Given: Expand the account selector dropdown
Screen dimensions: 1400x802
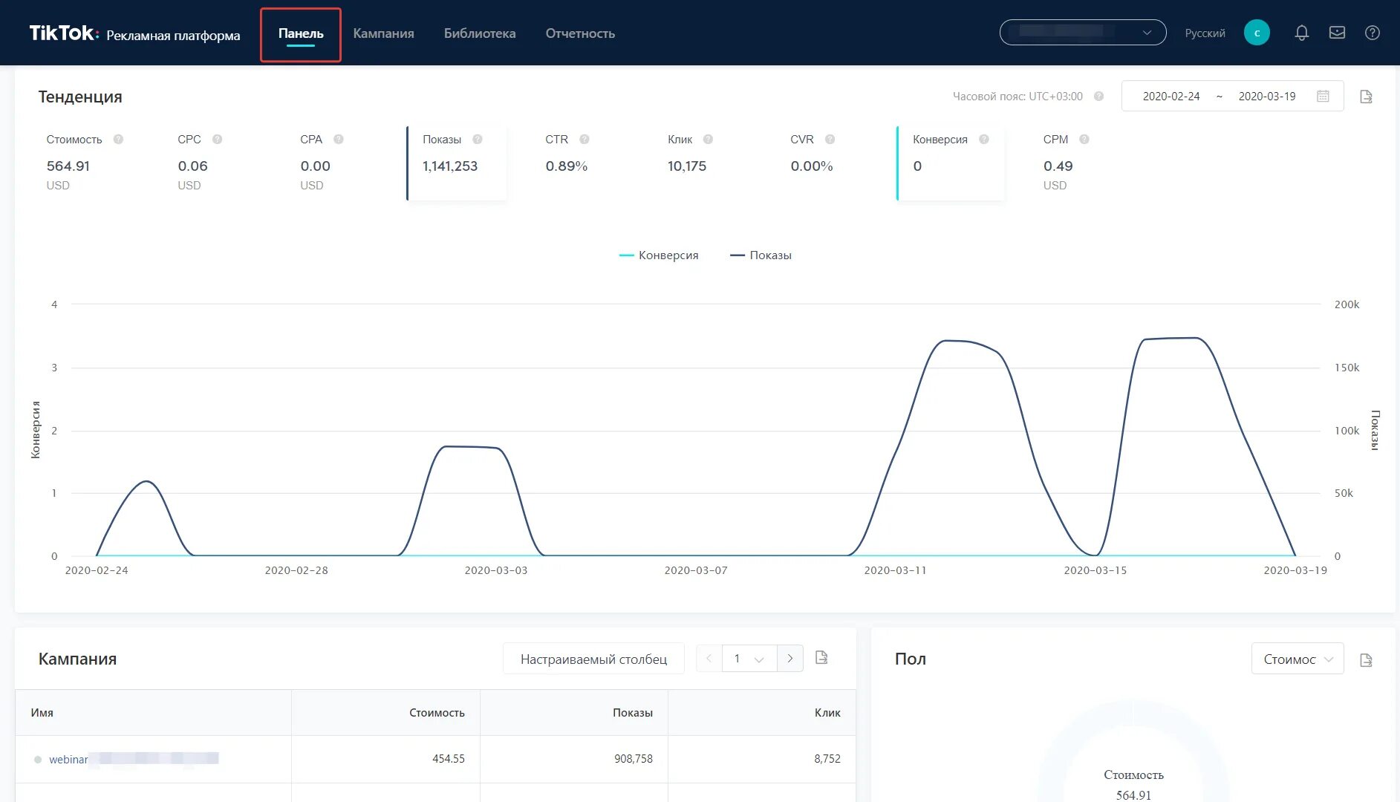Looking at the screenshot, I should coord(1083,33).
